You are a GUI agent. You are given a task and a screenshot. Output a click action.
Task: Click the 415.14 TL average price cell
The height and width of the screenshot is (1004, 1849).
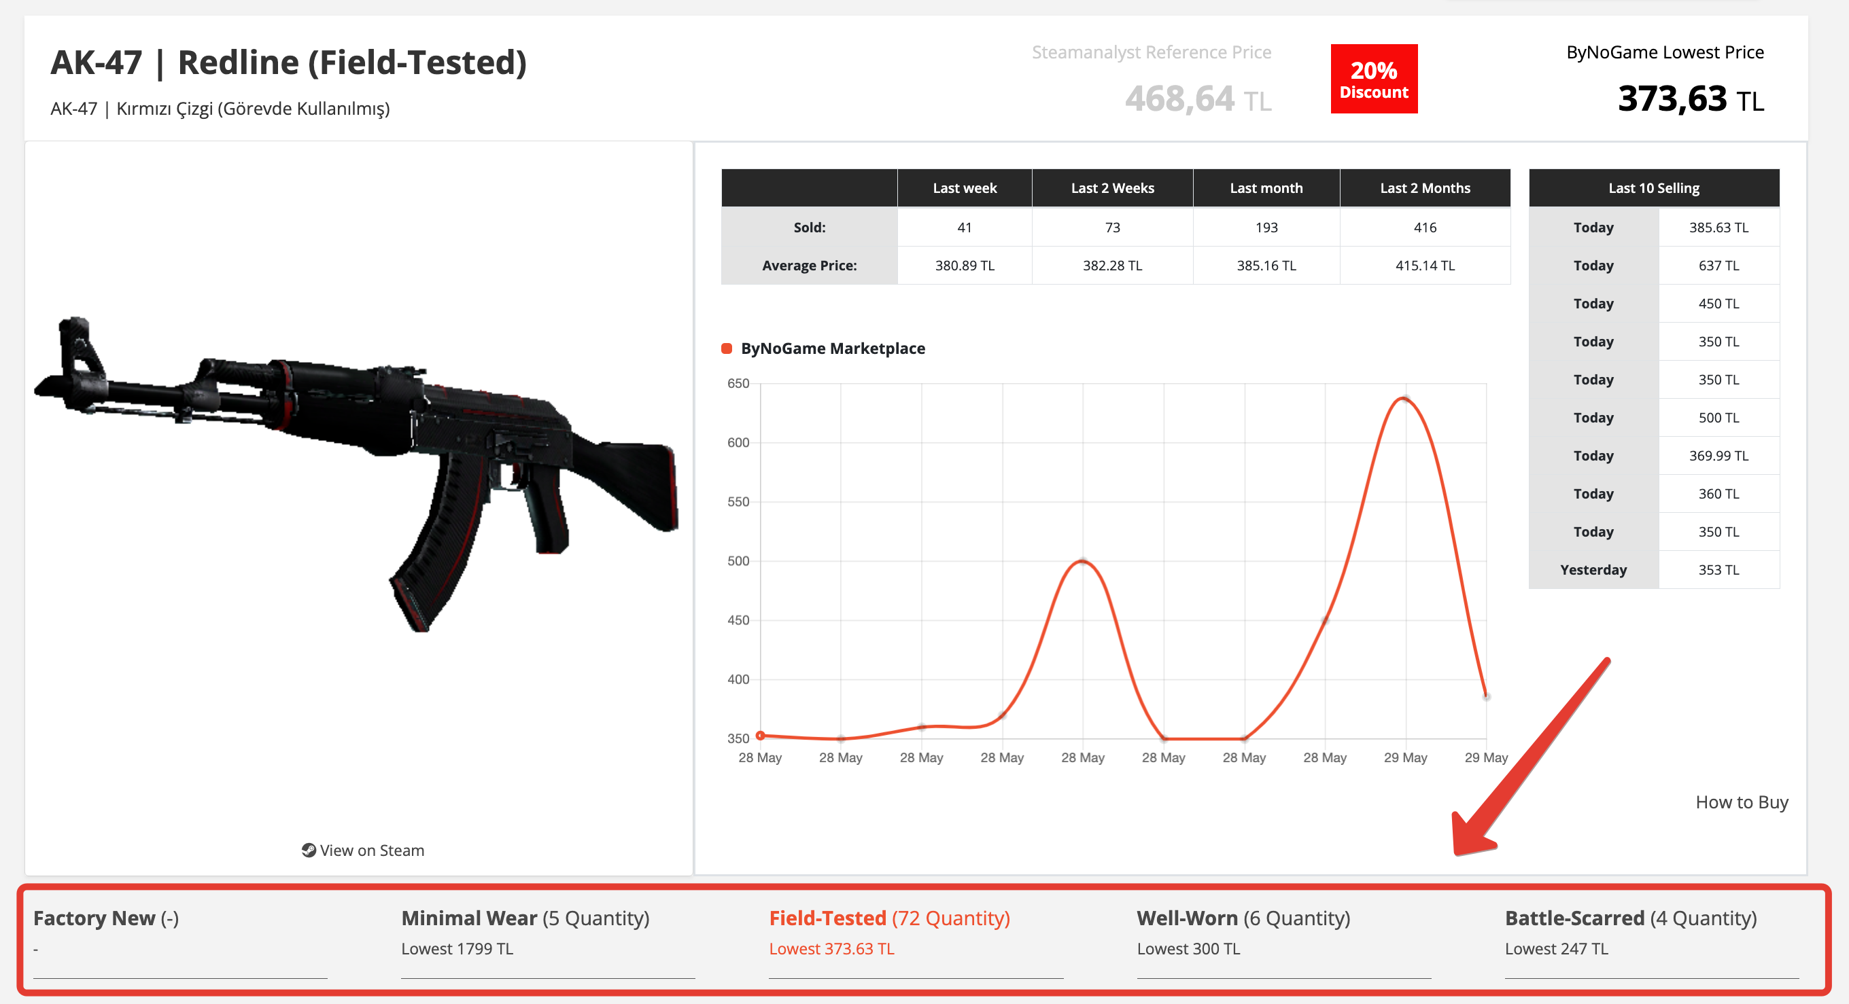pos(1425,266)
